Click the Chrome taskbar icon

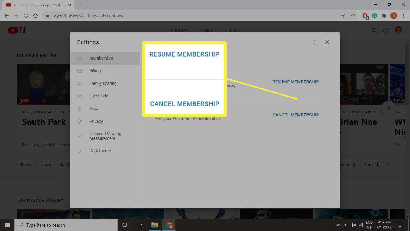(169, 225)
